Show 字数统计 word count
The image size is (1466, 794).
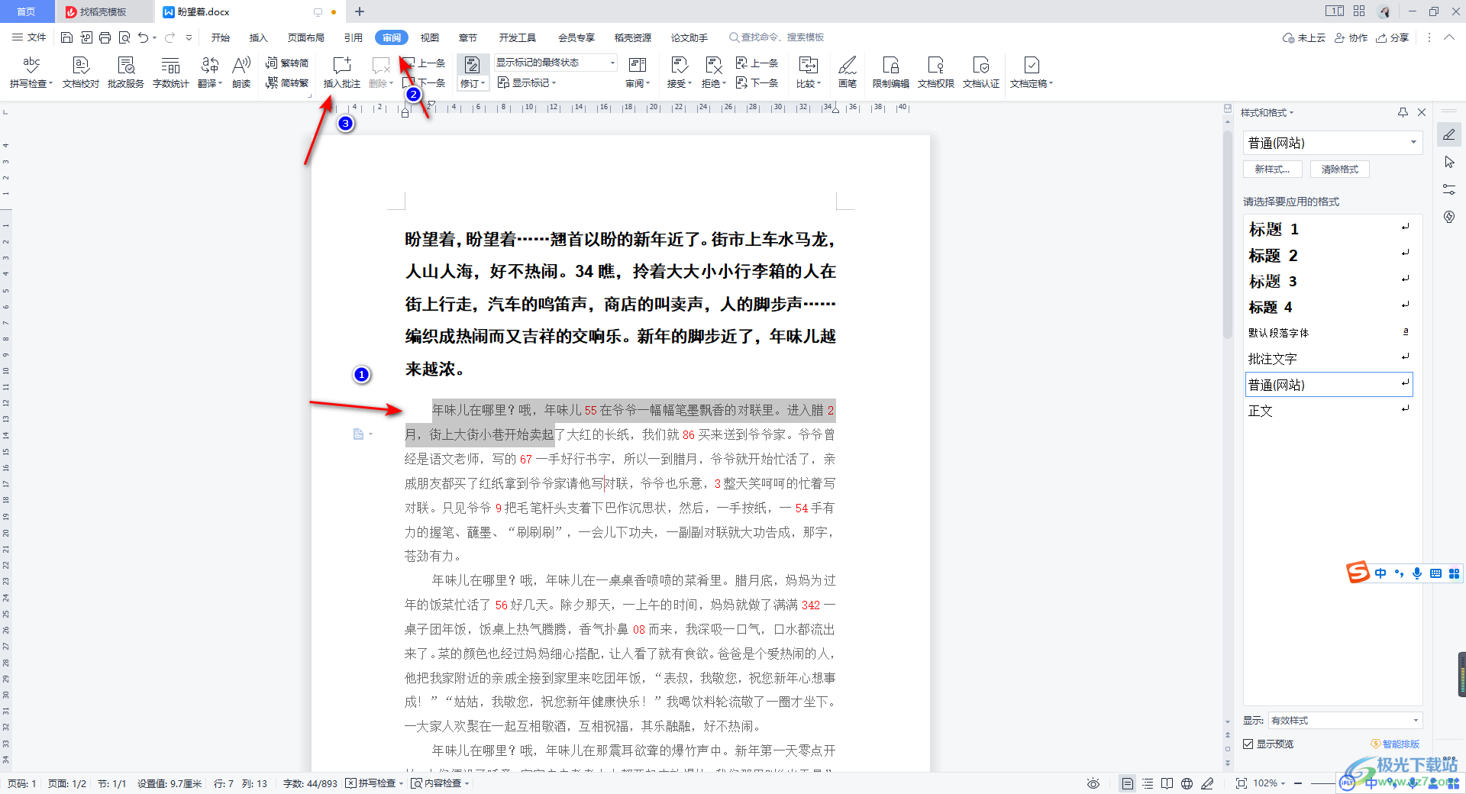[x=171, y=73]
